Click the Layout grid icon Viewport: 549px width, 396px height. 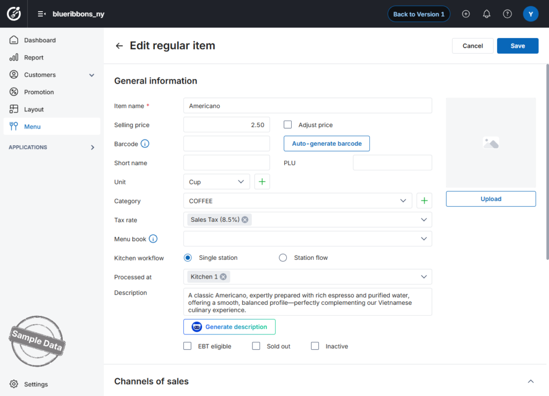tap(13, 109)
